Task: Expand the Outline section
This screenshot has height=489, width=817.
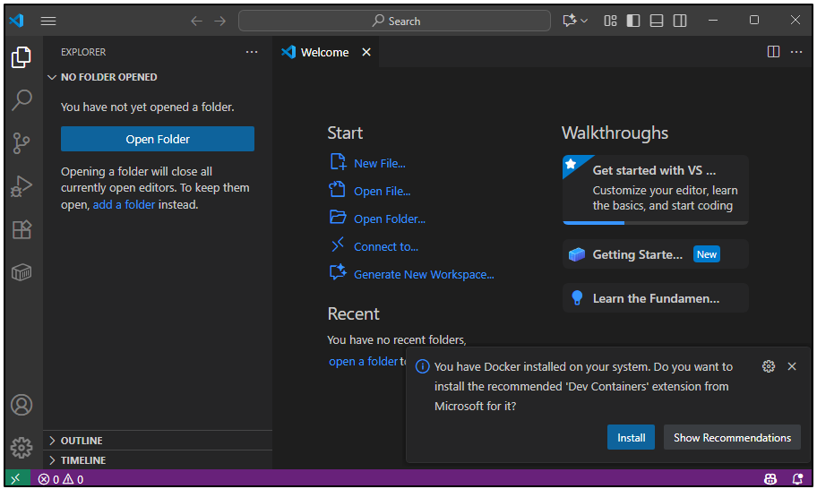Action: 82,441
